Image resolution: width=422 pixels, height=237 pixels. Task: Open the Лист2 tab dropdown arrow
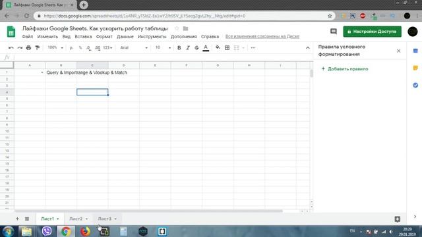pos(86,219)
